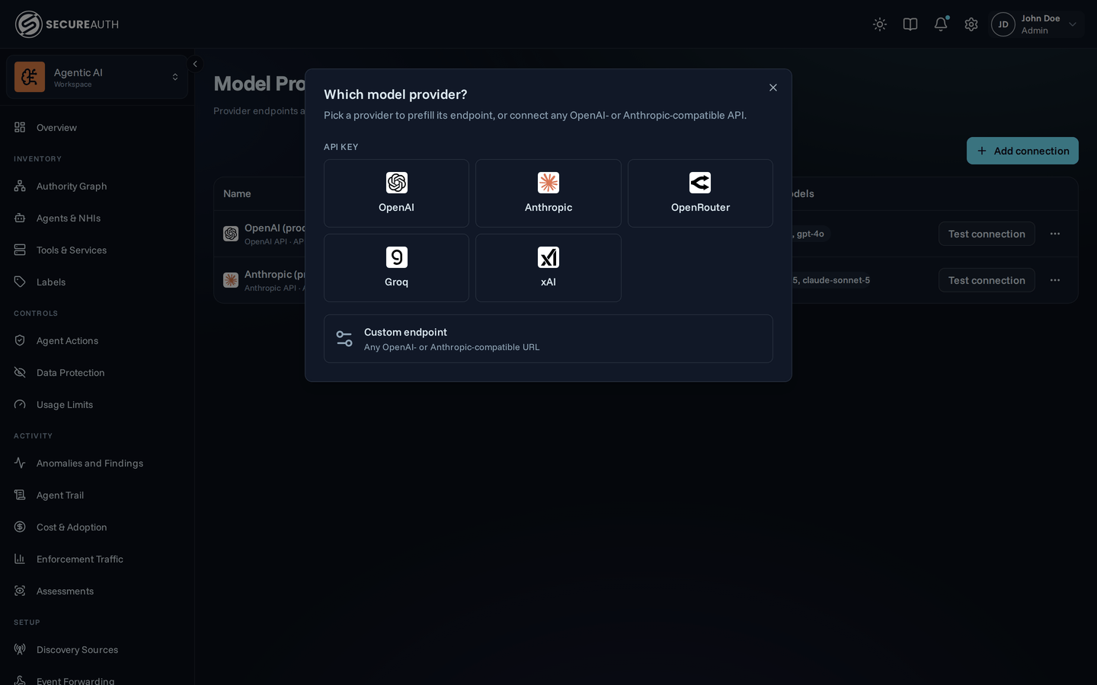Select the OpenAI provider card

tap(396, 193)
